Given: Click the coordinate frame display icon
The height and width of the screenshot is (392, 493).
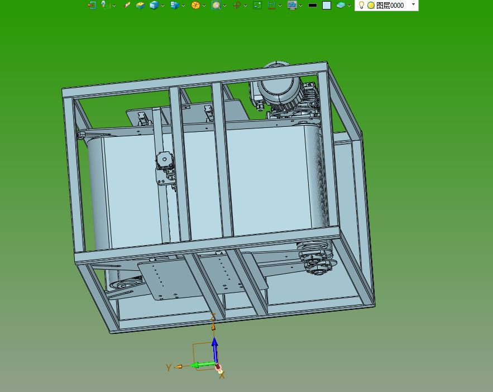Looking at the screenshot, I should [105, 4].
